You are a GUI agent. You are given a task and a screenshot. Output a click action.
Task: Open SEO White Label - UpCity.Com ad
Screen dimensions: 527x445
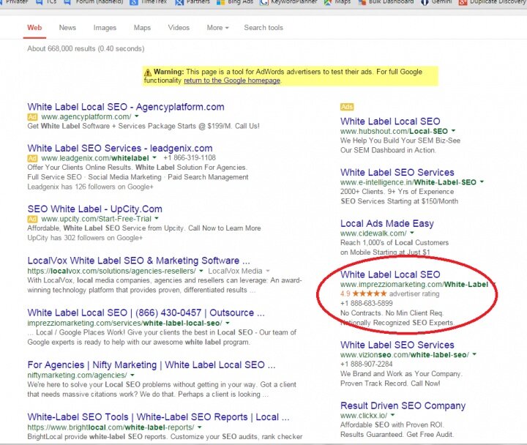tap(94, 209)
